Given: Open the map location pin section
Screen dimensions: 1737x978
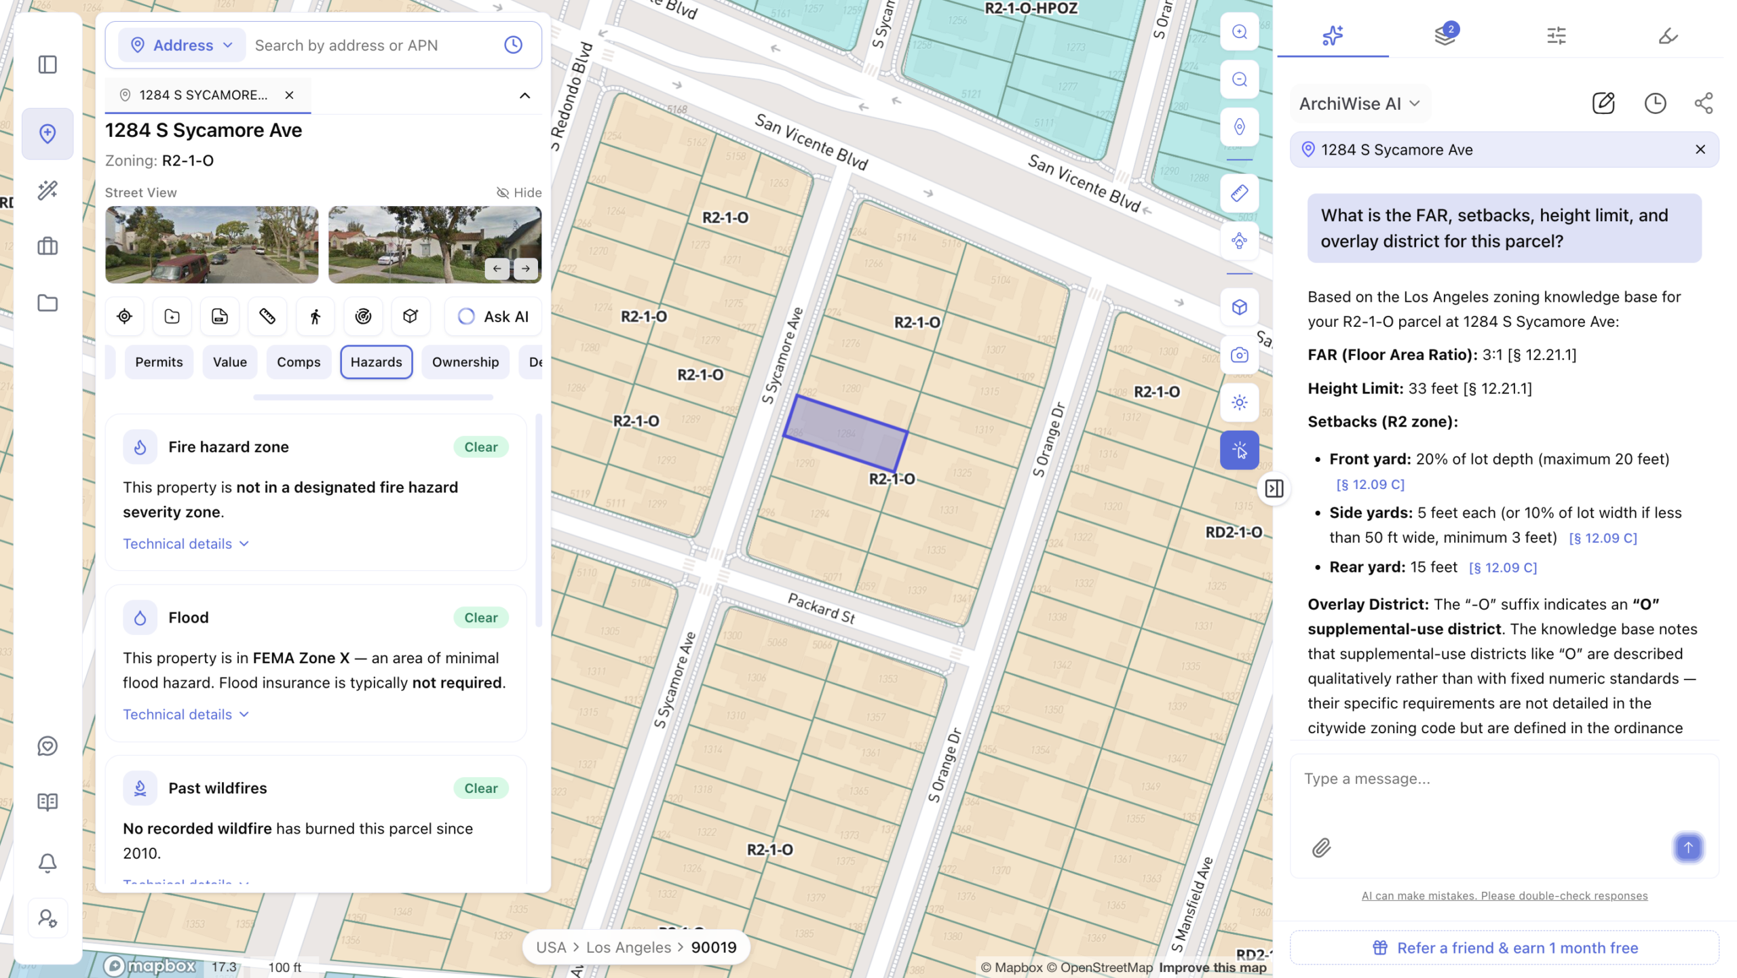Looking at the screenshot, I should point(47,134).
